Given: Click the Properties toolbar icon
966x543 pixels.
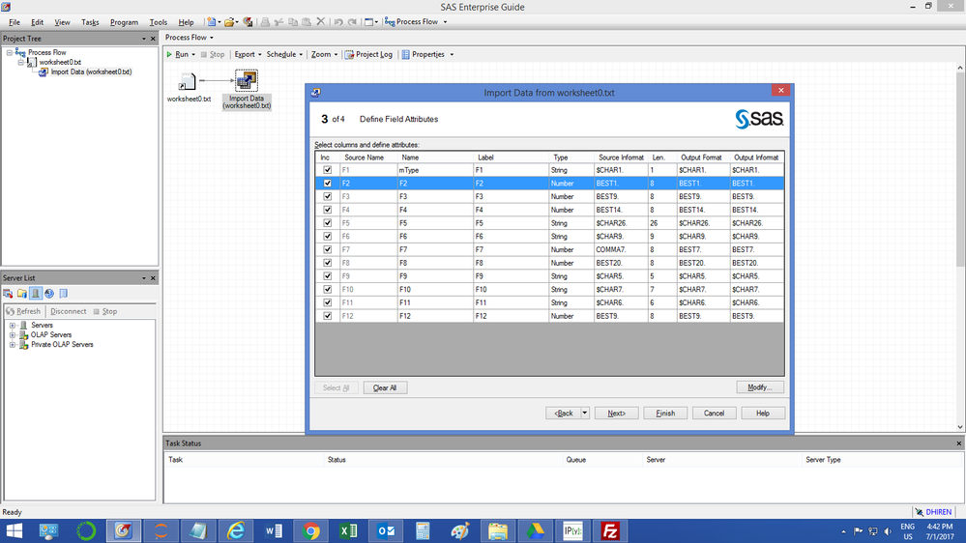Looking at the screenshot, I should click(405, 54).
